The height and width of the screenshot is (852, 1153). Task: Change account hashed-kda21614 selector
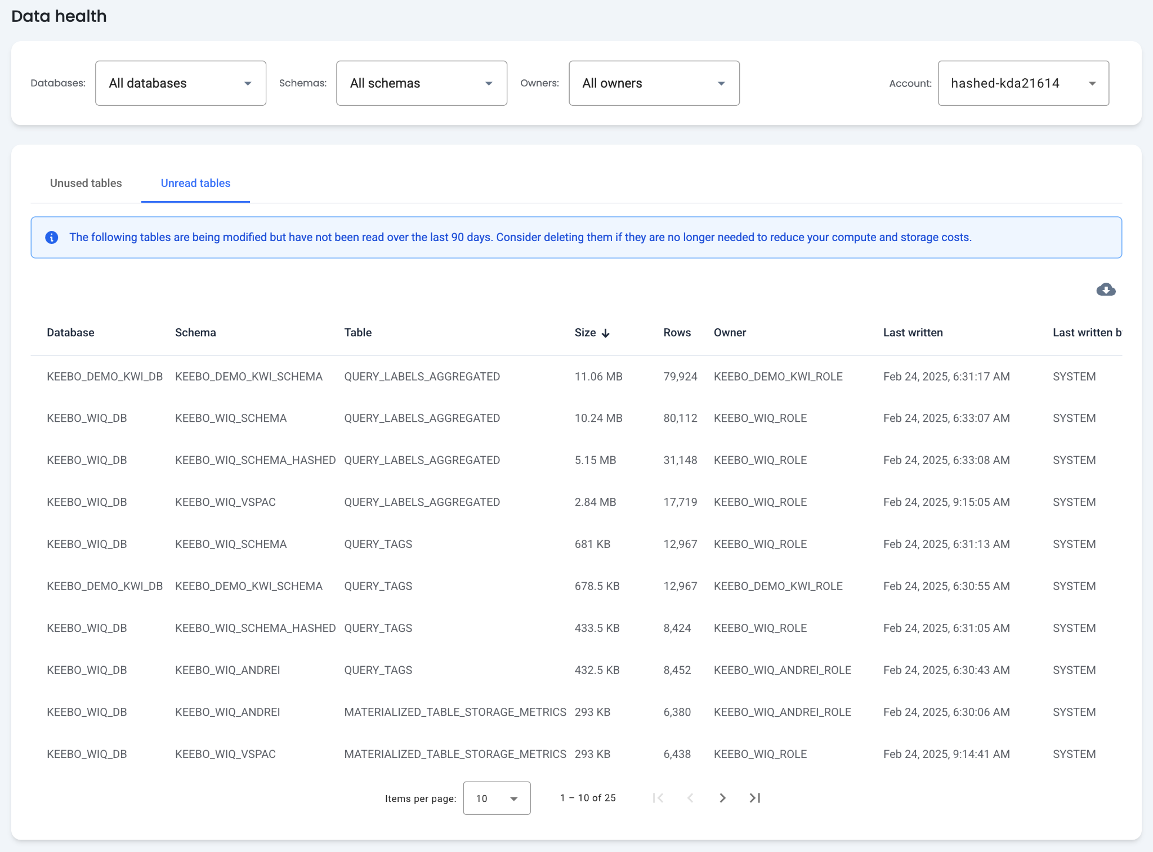click(1023, 83)
